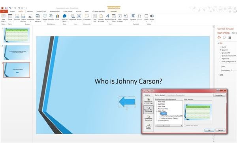Expand the Line section in Format Shape
This screenshot has height=143, width=237.
[x=220, y=75]
